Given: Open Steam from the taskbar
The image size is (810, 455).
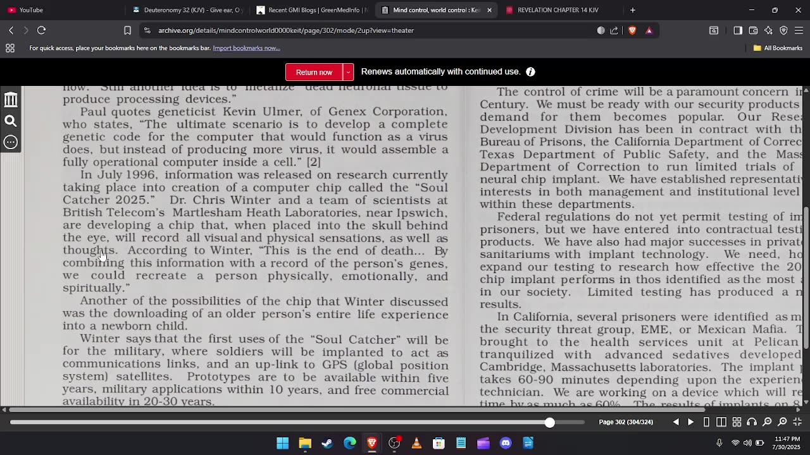Looking at the screenshot, I should coord(327,444).
